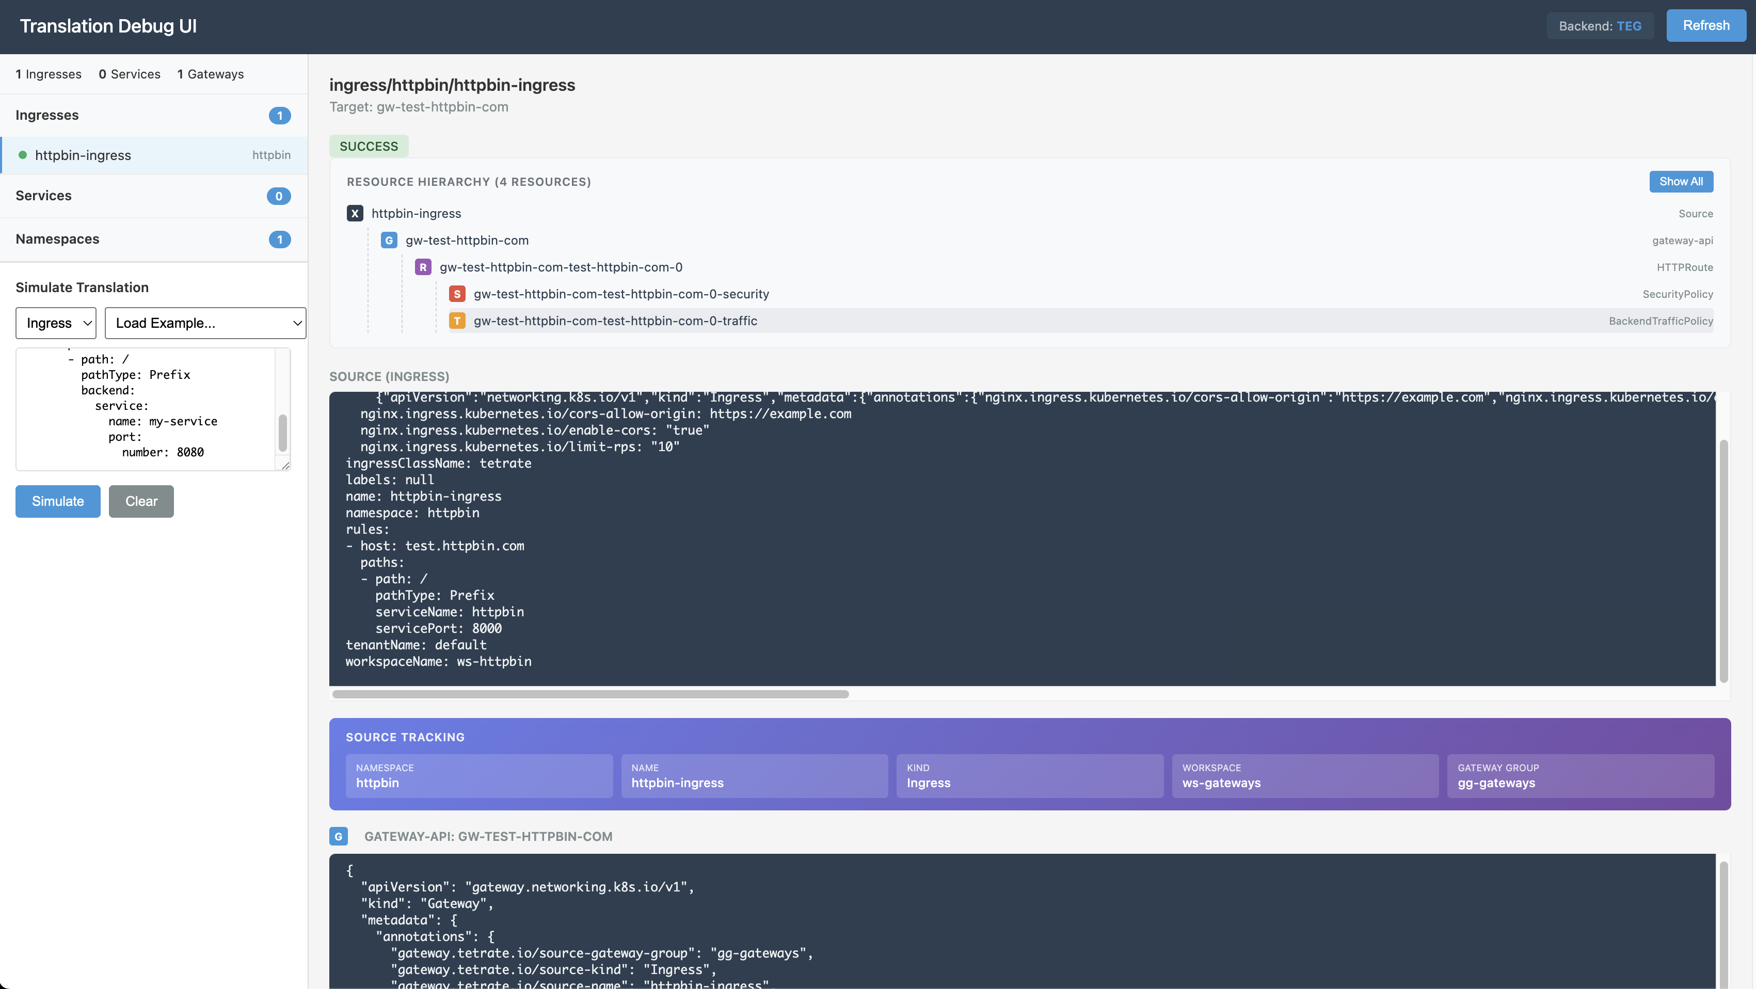Click the Ingresses count badge showing 1
Viewport: 1756px width, 989px height.
tap(279, 115)
